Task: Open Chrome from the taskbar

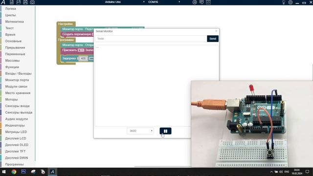Action: pyautogui.click(x=14, y=172)
